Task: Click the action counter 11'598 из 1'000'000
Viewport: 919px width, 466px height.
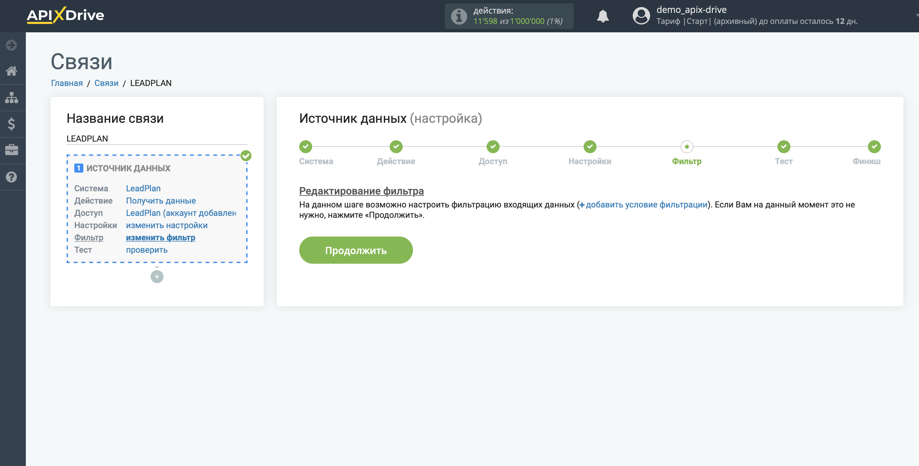Action: pyautogui.click(x=518, y=21)
